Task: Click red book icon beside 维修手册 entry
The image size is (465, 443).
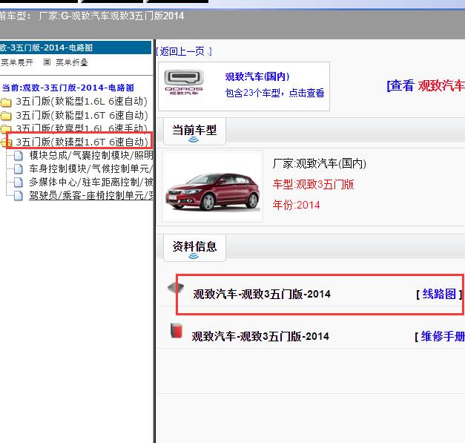Action: coord(177,330)
